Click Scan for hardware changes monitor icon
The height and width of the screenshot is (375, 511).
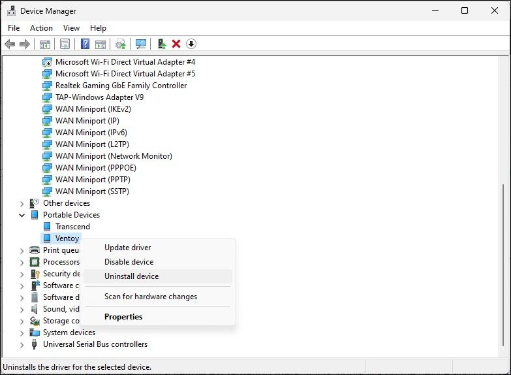coord(140,44)
